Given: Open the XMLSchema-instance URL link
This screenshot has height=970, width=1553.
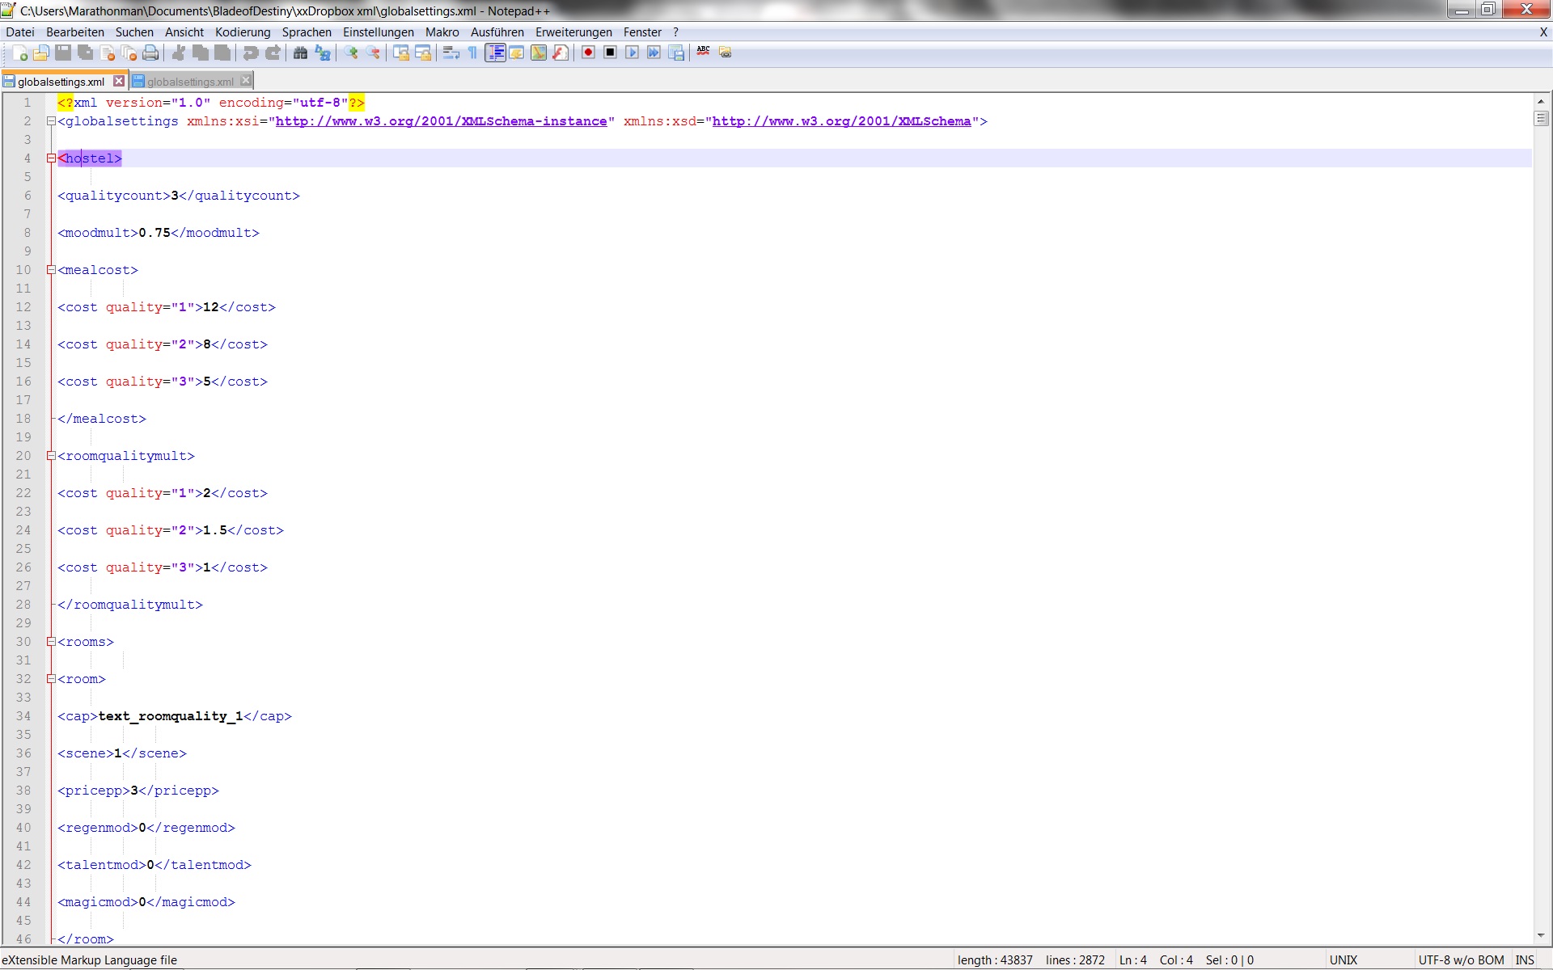Looking at the screenshot, I should (x=442, y=121).
